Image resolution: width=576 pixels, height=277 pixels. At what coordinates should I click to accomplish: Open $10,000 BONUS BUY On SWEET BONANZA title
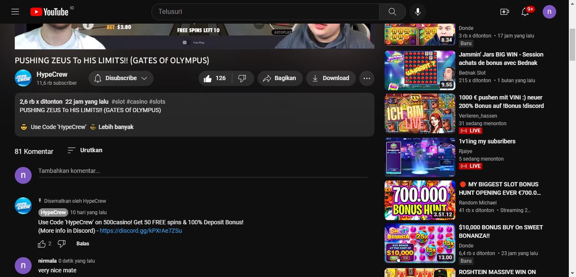[x=501, y=232]
